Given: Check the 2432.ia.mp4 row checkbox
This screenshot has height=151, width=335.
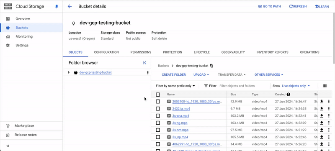Looking at the screenshot, I should tap(158, 109).
